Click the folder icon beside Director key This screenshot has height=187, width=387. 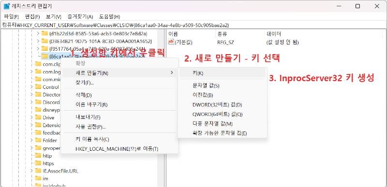38,95
